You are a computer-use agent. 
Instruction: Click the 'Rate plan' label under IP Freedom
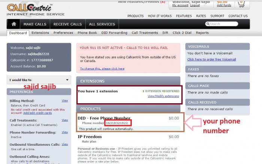click(89, 142)
